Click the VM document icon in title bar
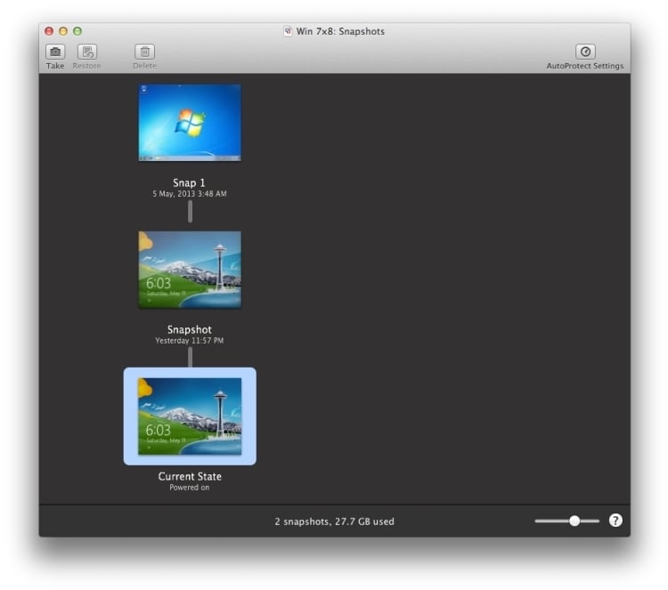 pyautogui.click(x=288, y=31)
